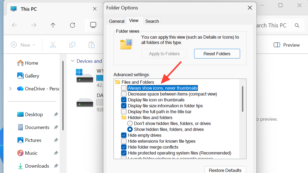Uncheck 'Hide extensions for known file types'

click(x=124, y=141)
